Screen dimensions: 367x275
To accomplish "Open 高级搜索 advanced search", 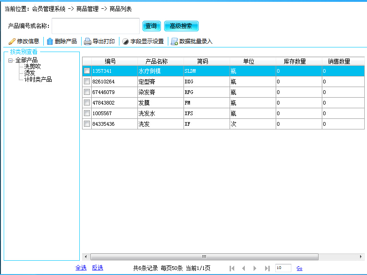I will tap(181, 26).
